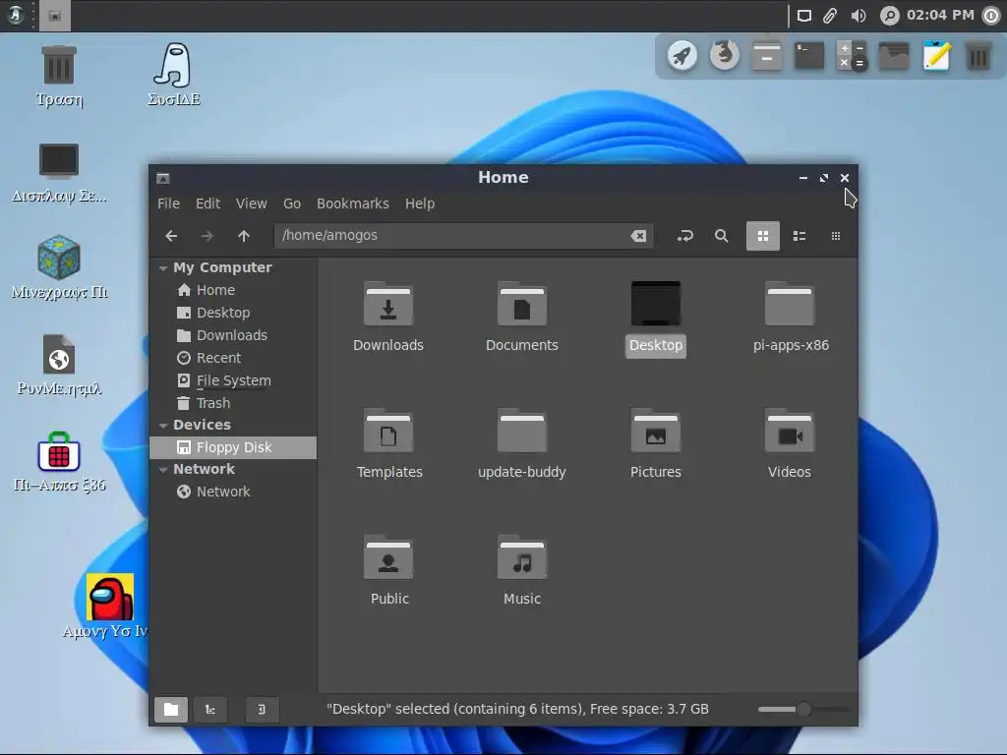Viewport: 1007px width, 755px height.
Task: Open the View menu
Action: (251, 203)
